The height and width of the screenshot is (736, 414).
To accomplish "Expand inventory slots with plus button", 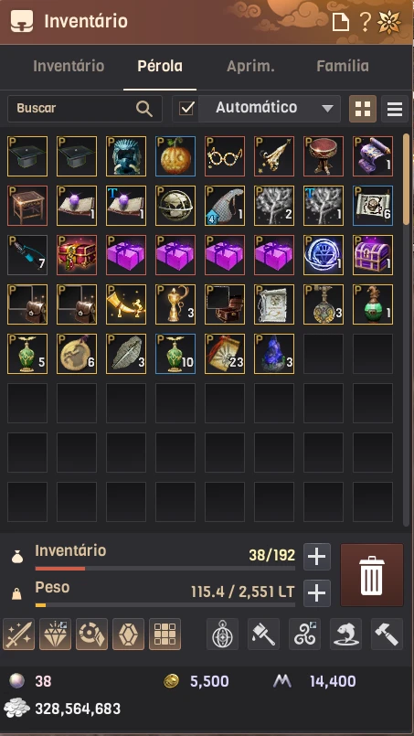I will (x=317, y=557).
